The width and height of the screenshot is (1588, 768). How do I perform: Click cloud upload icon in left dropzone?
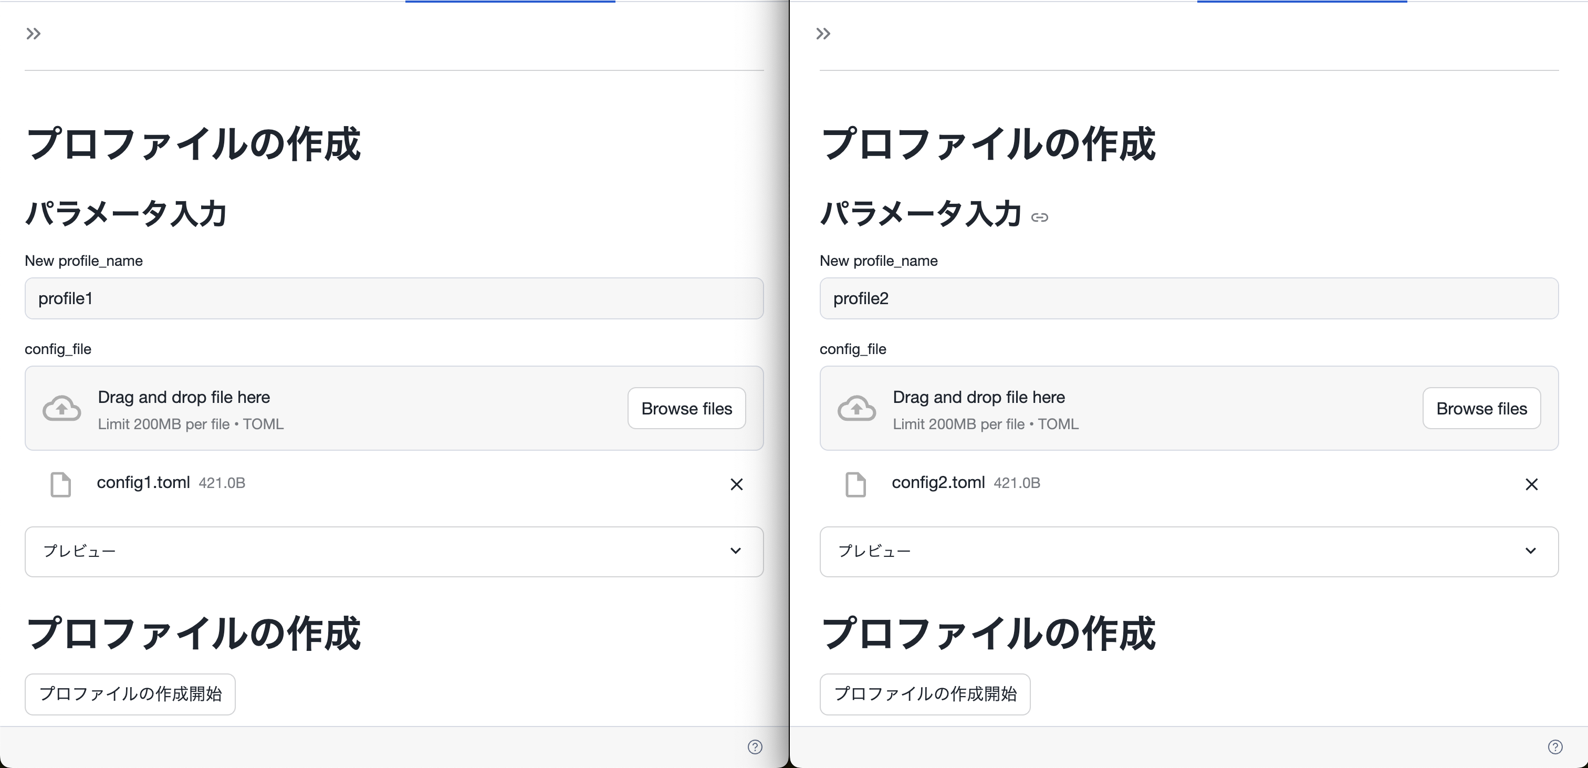[x=61, y=408]
